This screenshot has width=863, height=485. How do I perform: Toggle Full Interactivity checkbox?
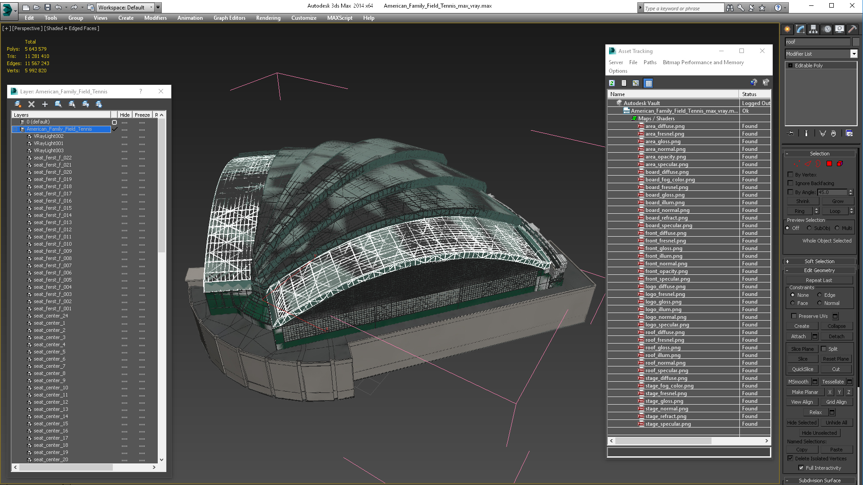coord(801,468)
